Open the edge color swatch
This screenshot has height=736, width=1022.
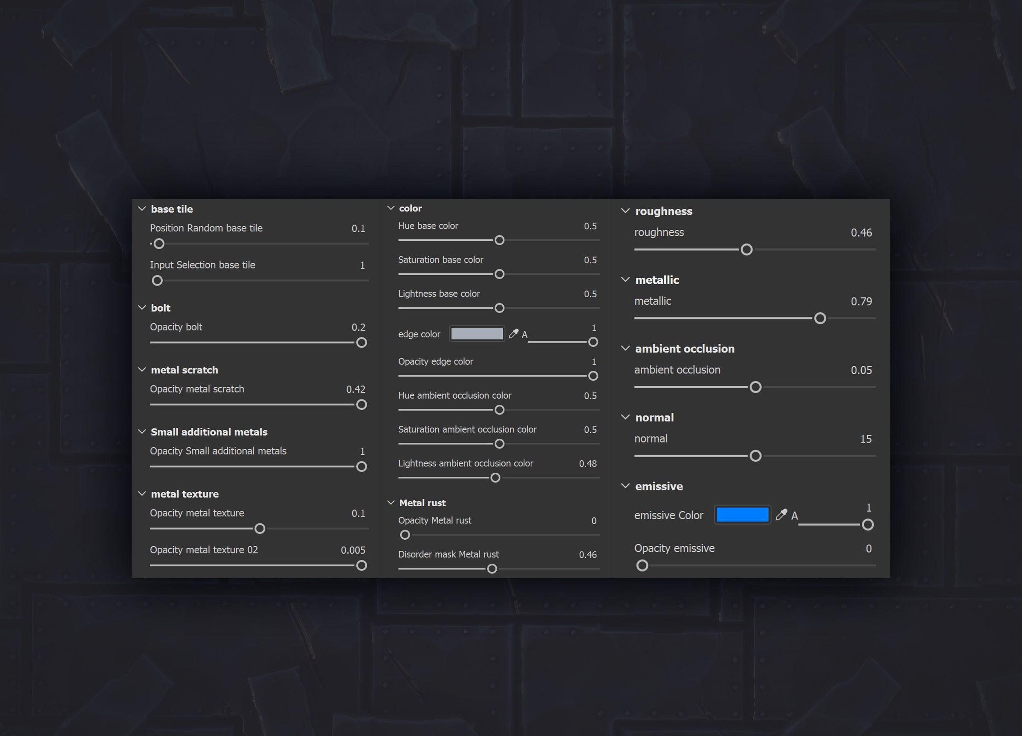pos(477,334)
